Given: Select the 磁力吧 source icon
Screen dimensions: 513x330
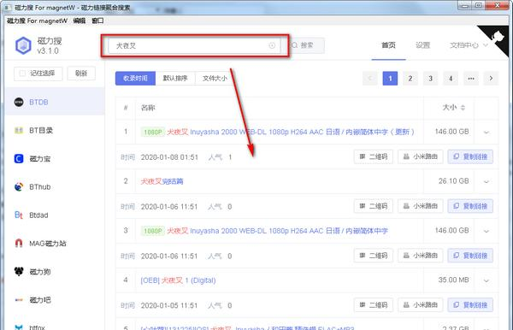Looking at the screenshot, I should [x=19, y=300].
